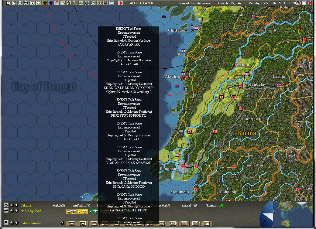Screen dimensions: 316x229
Task: Click the green ships-in-port toolbar icon
Action: [81, 3]
